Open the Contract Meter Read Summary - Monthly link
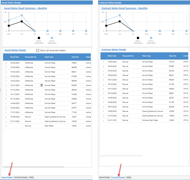Screen dimensions: 190x180 coord(124,8)
